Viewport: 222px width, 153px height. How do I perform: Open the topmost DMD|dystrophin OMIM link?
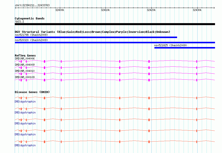tap(25, 102)
